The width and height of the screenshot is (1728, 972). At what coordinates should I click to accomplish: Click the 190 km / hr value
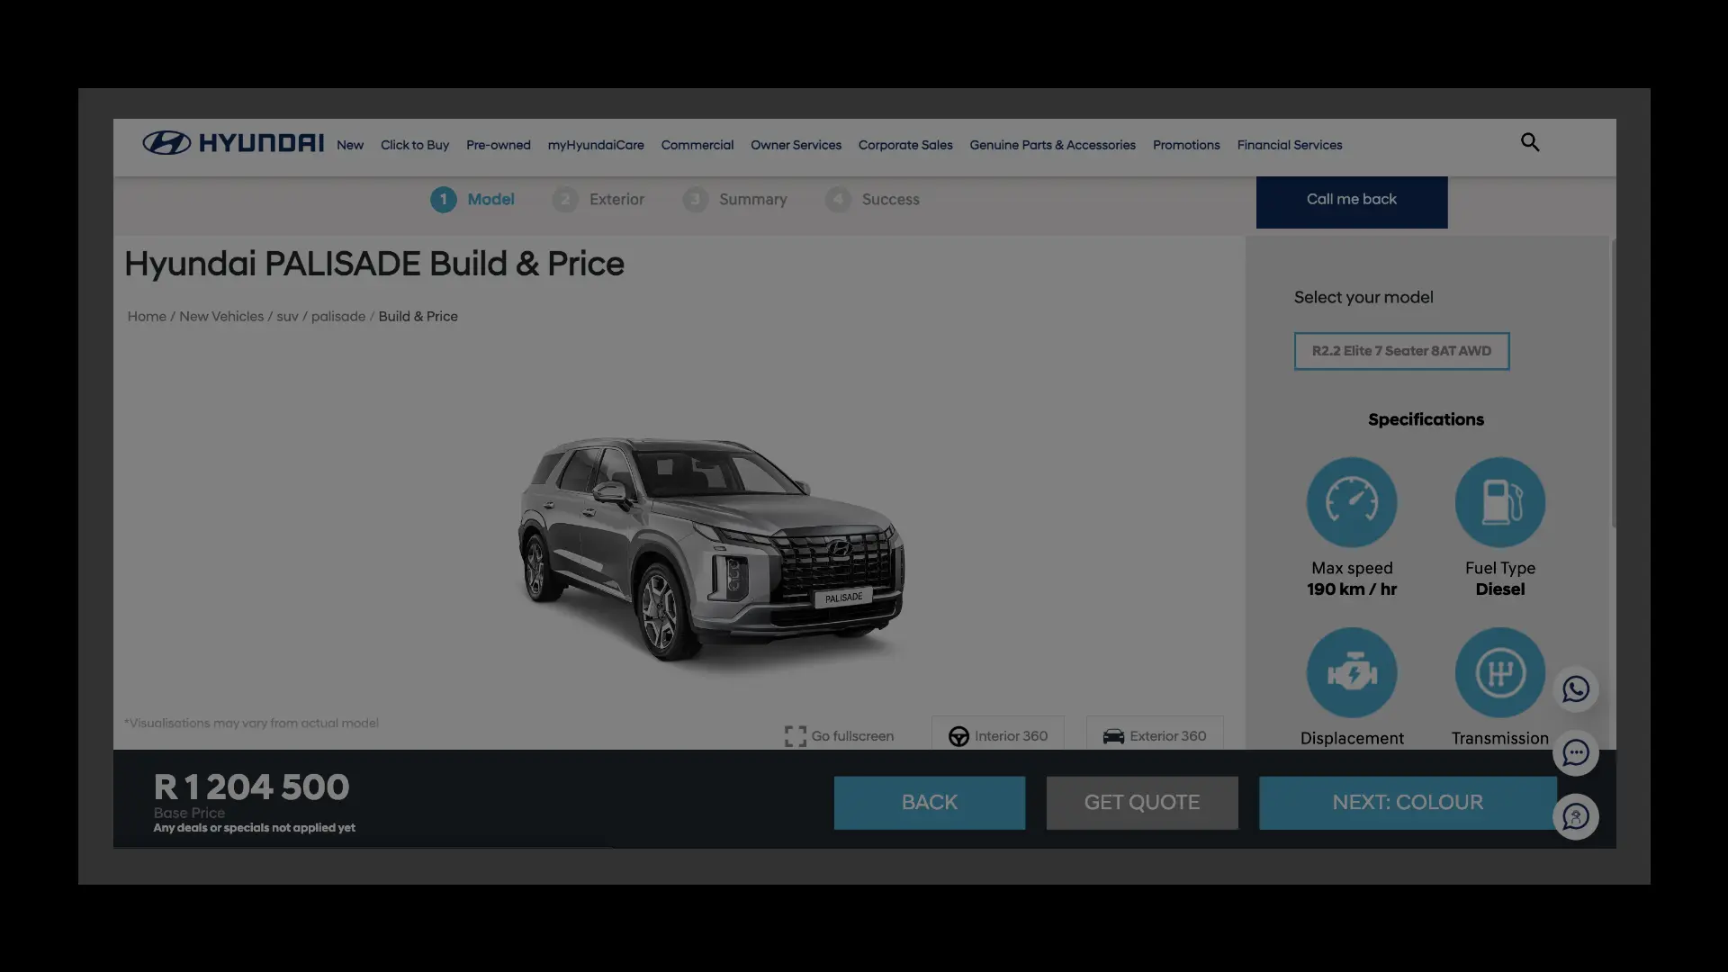coord(1352,589)
